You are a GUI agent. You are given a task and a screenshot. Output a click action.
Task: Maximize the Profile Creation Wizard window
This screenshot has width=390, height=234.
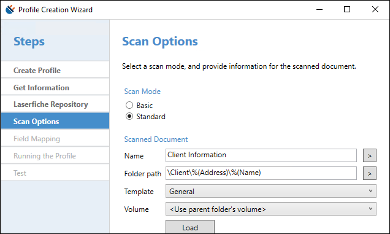coord(347,9)
